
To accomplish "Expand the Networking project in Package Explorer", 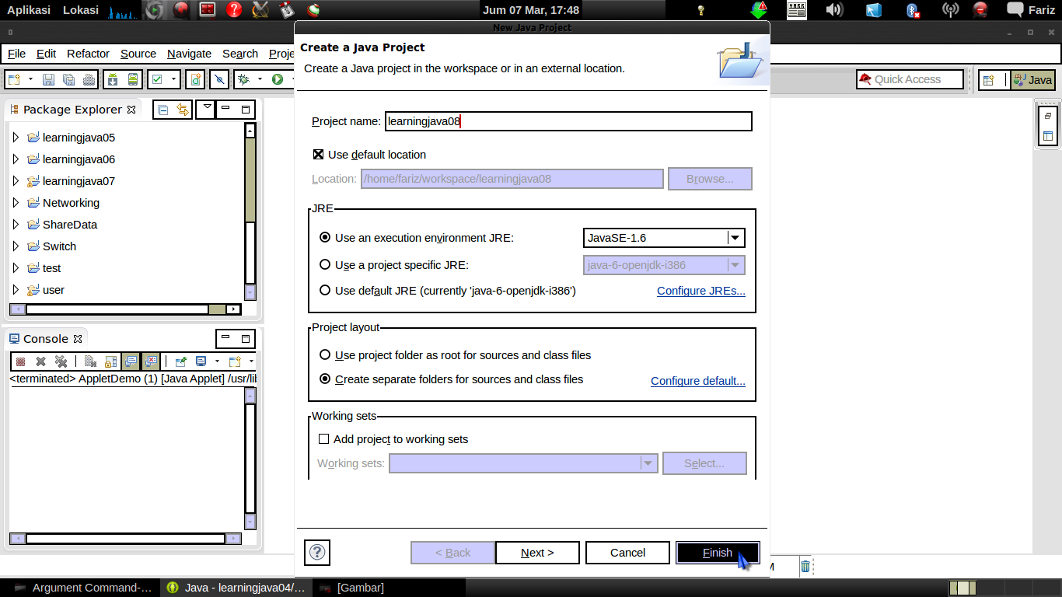I will coord(15,202).
